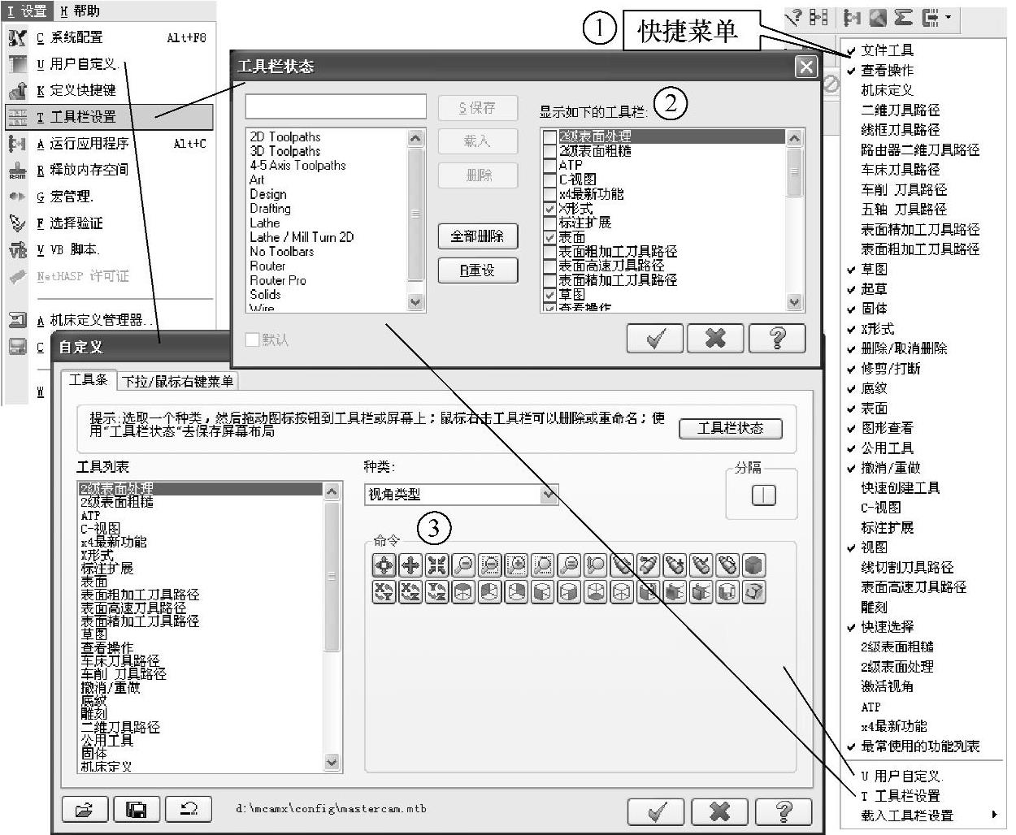Screen dimensions: 1016x835
Task: Check the 2级表面处理 toolbar checkbox
Action: point(550,136)
